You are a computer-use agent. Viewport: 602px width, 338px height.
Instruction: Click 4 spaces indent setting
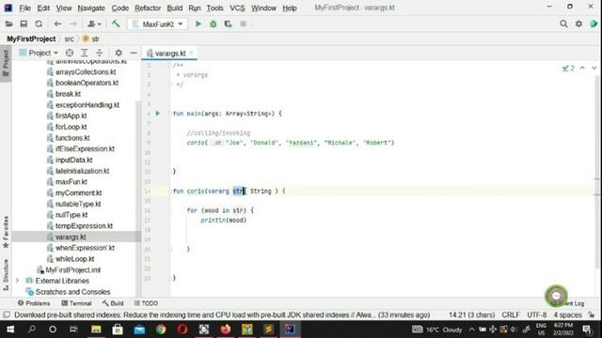[567, 315]
